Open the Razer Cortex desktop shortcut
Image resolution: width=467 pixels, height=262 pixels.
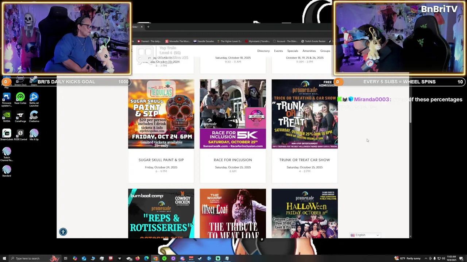[20, 99]
